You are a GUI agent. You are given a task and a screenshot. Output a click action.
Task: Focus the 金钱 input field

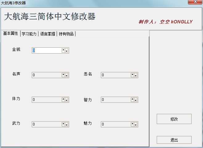tap(46, 50)
